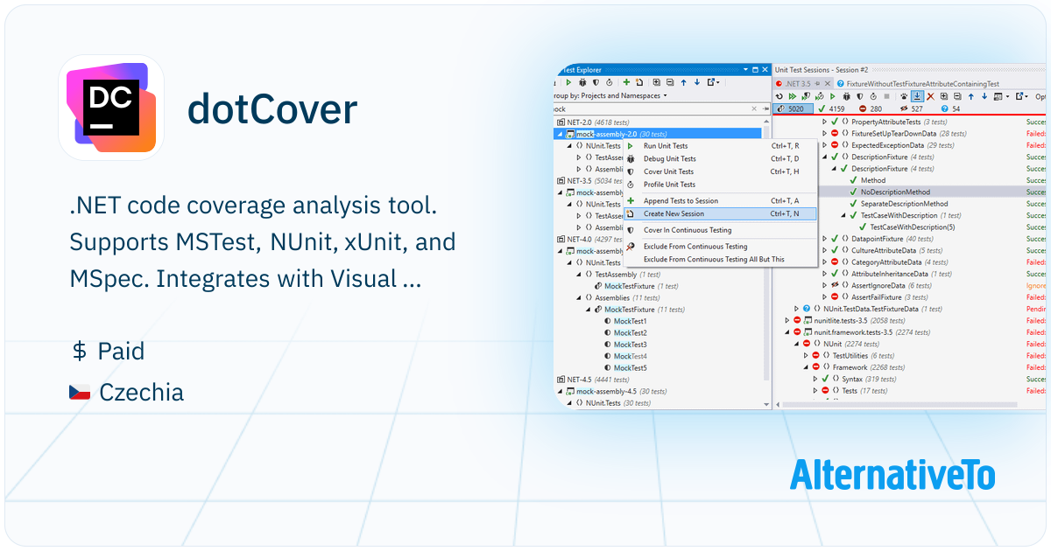Choose Cover In Continuous Testing menu item
This screenshot has width=1051, height=551.
[x=721, y=230]
